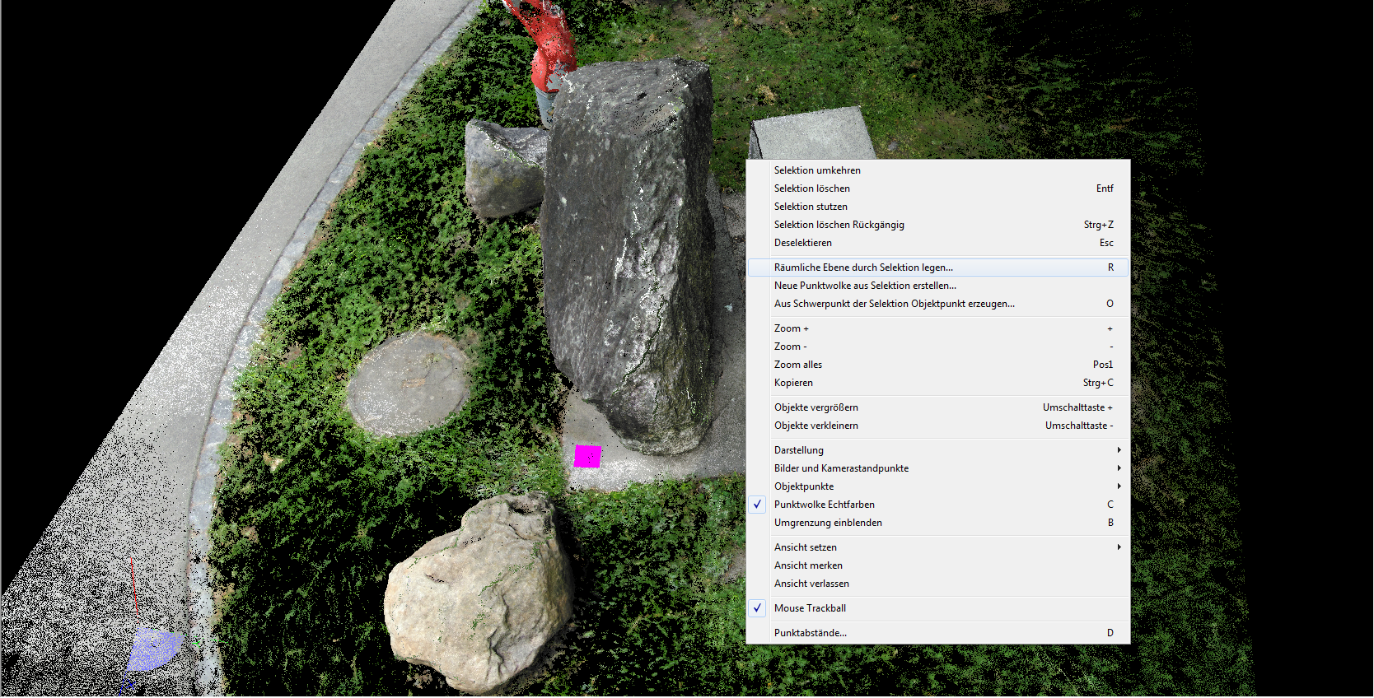
Task: Disable the 'Mouse Trackball' checked option
Action: (x=810, y=608)
